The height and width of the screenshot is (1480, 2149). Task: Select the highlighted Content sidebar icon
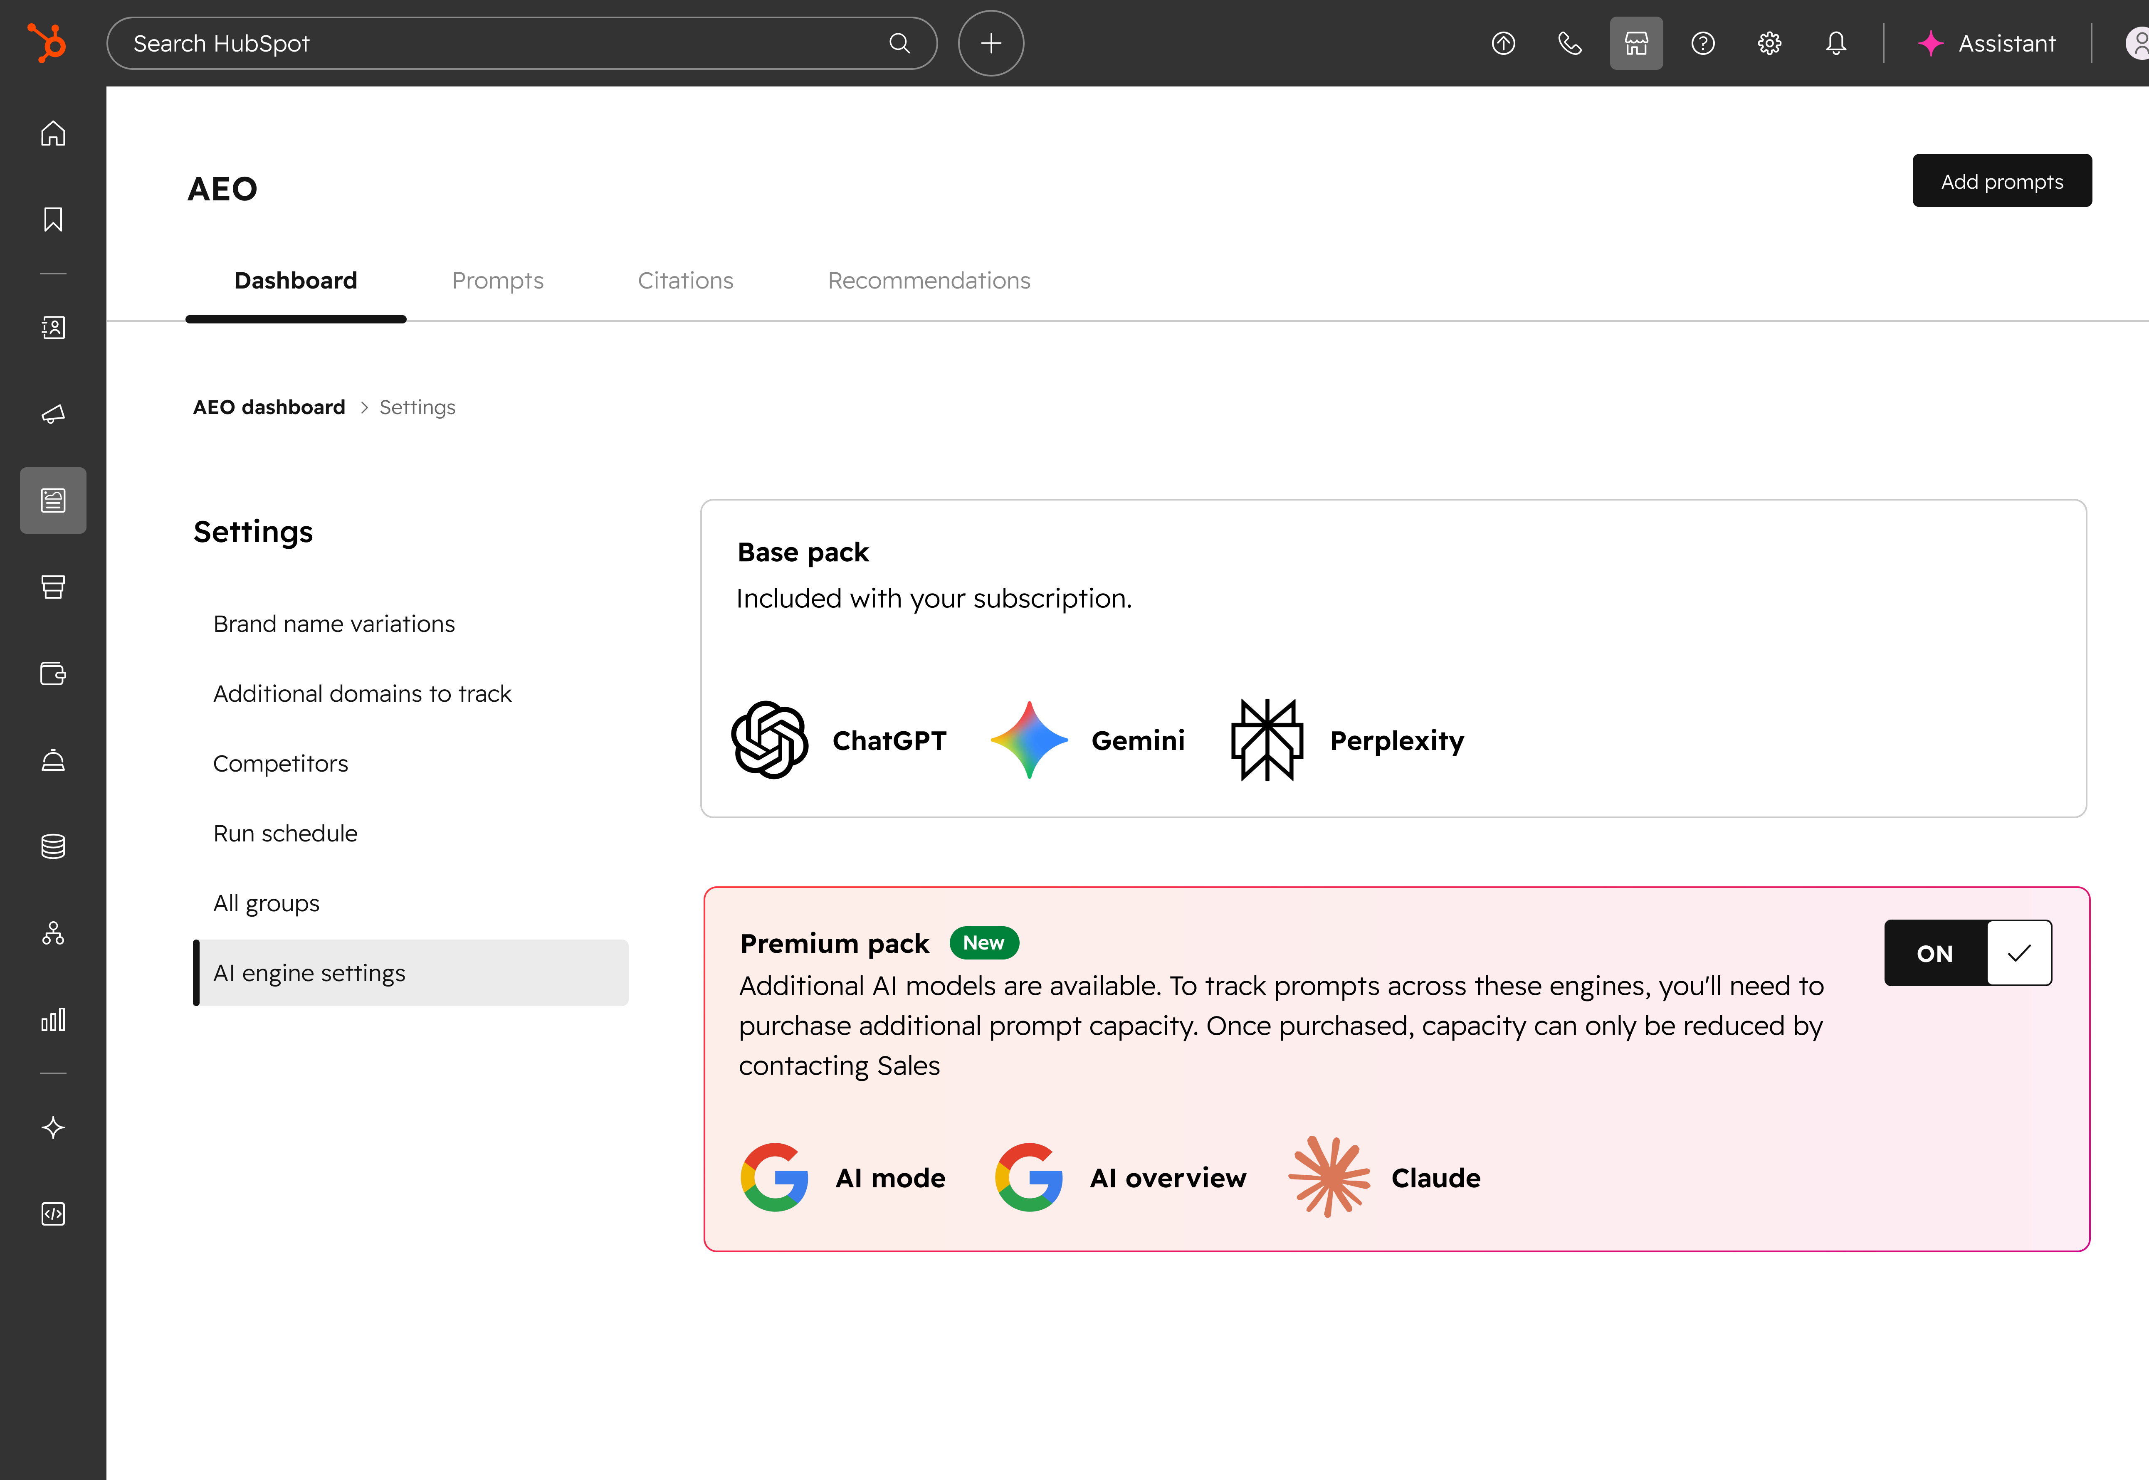[53, 501]
